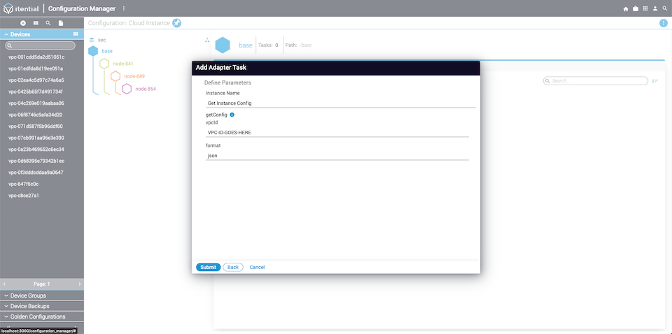
Task: Click the Page: 1 indicator
Action: coord(42,284)
